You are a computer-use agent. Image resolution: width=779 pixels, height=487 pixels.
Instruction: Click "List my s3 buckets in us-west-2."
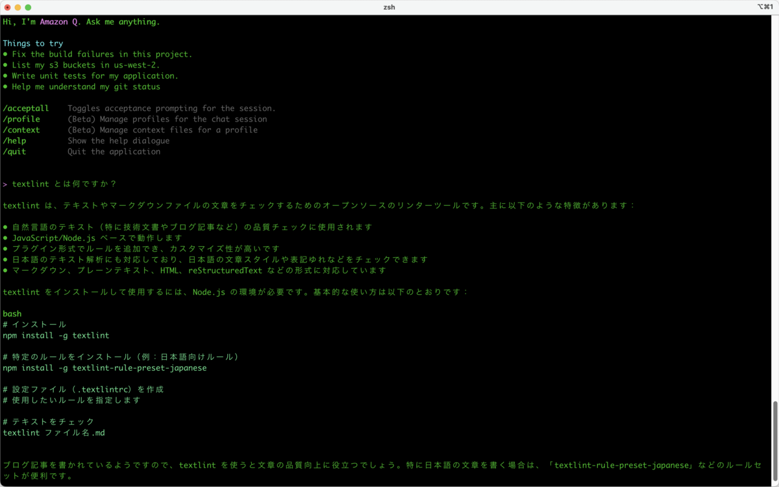[86, 65]
